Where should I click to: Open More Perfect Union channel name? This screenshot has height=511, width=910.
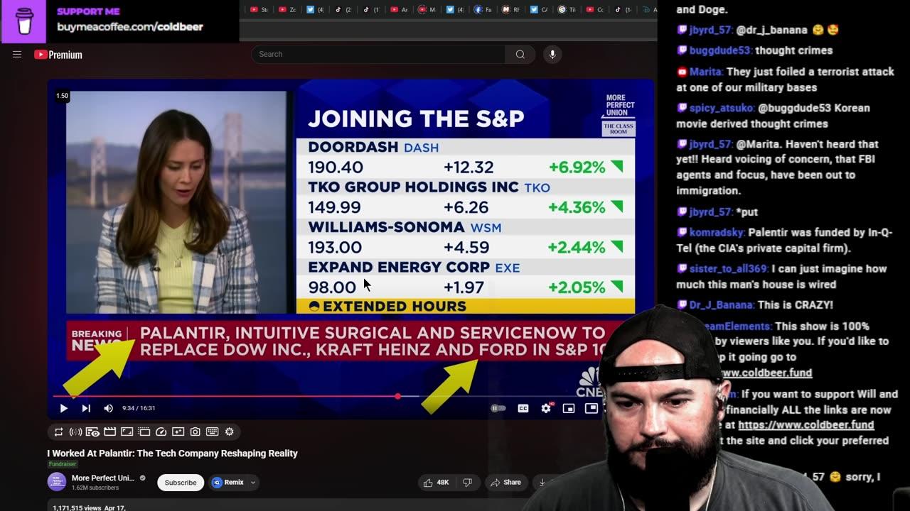coord(103,478)
